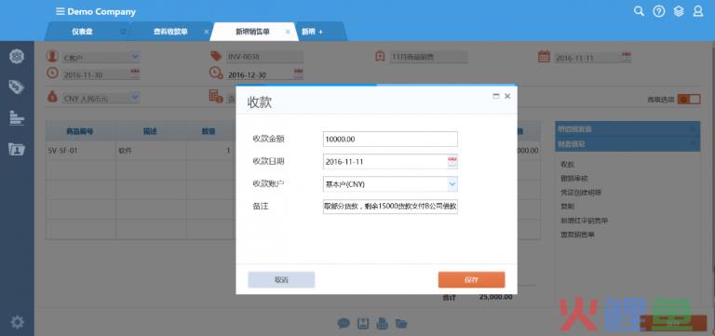Click the atom-shaped icon in left sidebar
This screenshot has width=715, height=336.
(17, 57)
